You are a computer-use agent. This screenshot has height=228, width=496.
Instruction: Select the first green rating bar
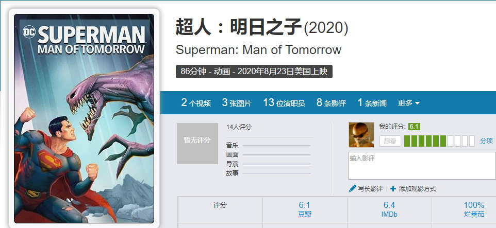tap(407, 141)
